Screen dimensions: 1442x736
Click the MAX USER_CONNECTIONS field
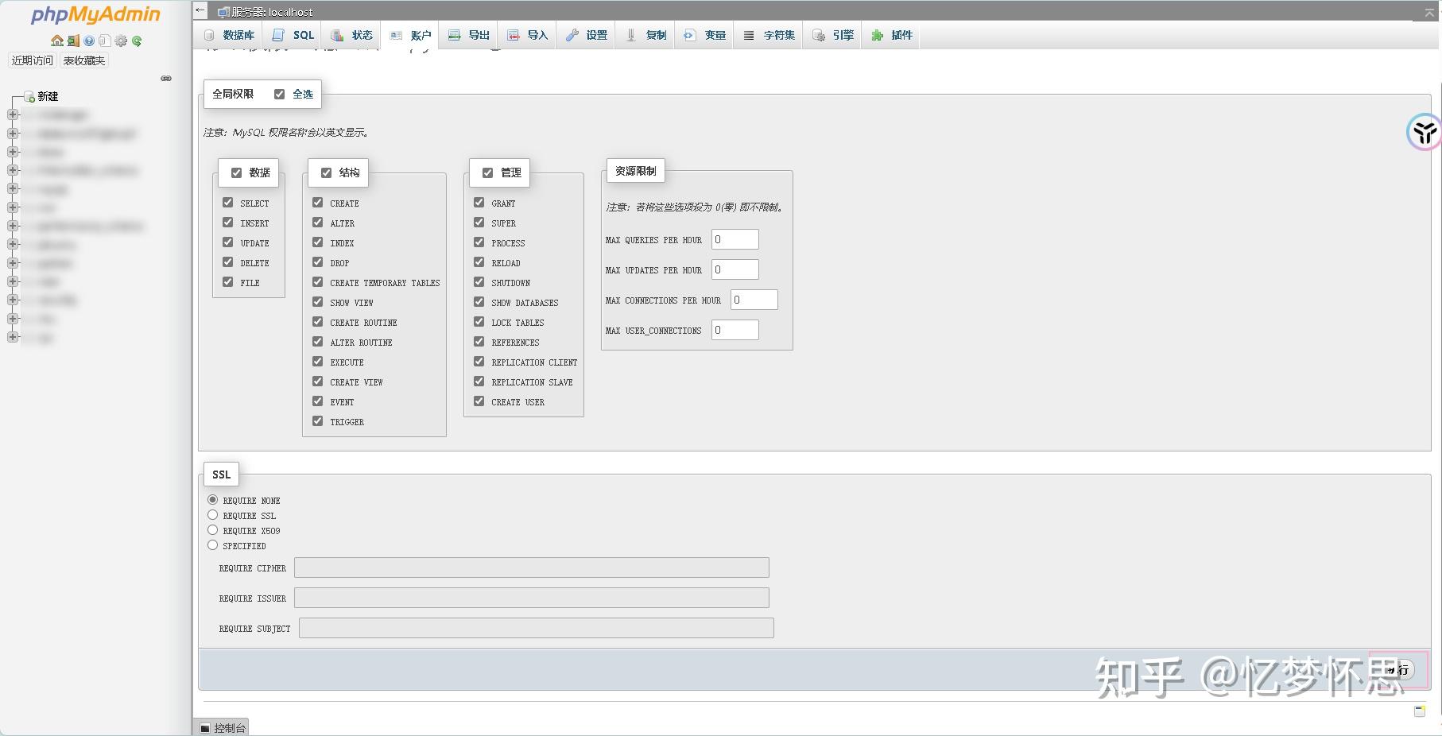click(x=735, y=330)
